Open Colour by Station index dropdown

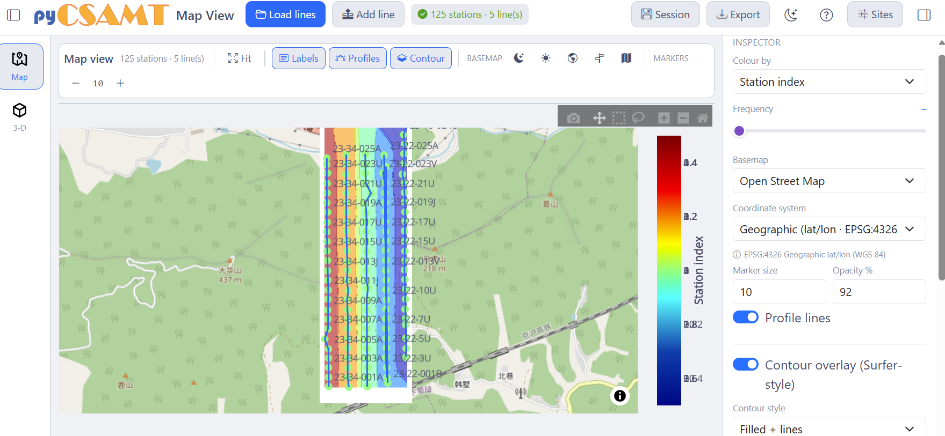(x=829, y=82)
